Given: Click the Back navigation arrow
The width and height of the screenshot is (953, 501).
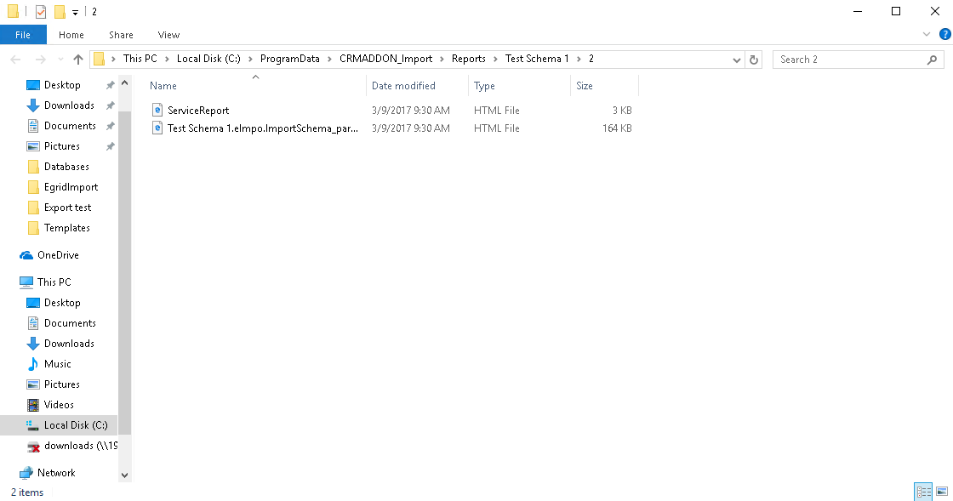Looking at the screenshot, I should point(16,59).
